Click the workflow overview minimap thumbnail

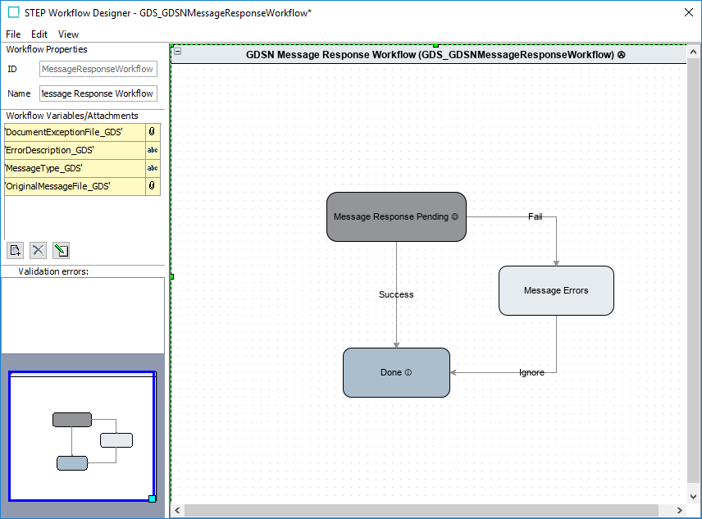(82, 436)
